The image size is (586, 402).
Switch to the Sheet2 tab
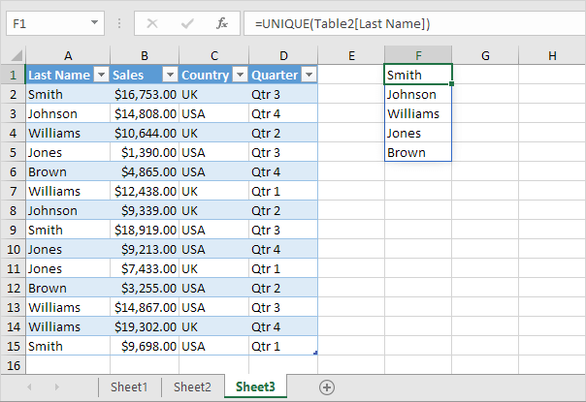pos(192,387)
